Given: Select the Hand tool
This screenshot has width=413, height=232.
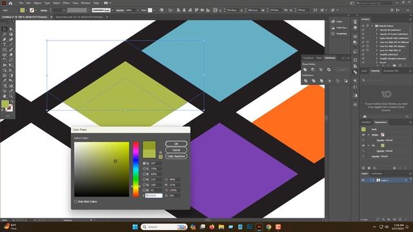Looking at the screenshot, I should pos(5,96).
